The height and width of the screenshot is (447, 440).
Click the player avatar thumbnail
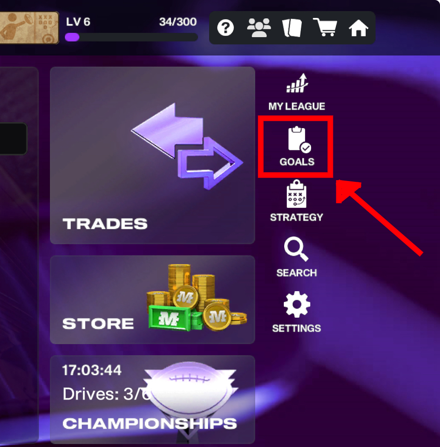click(29, 28)
